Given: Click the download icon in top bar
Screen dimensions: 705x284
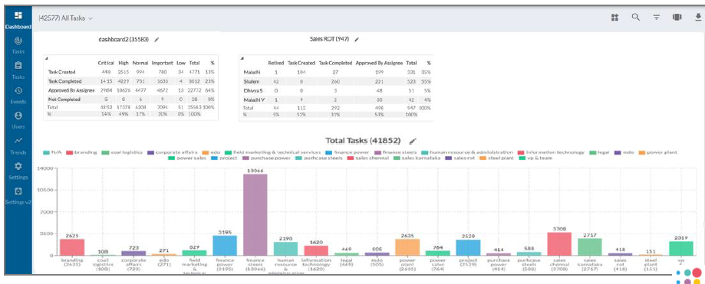Looking at the screenshot, I should point(698,17).
